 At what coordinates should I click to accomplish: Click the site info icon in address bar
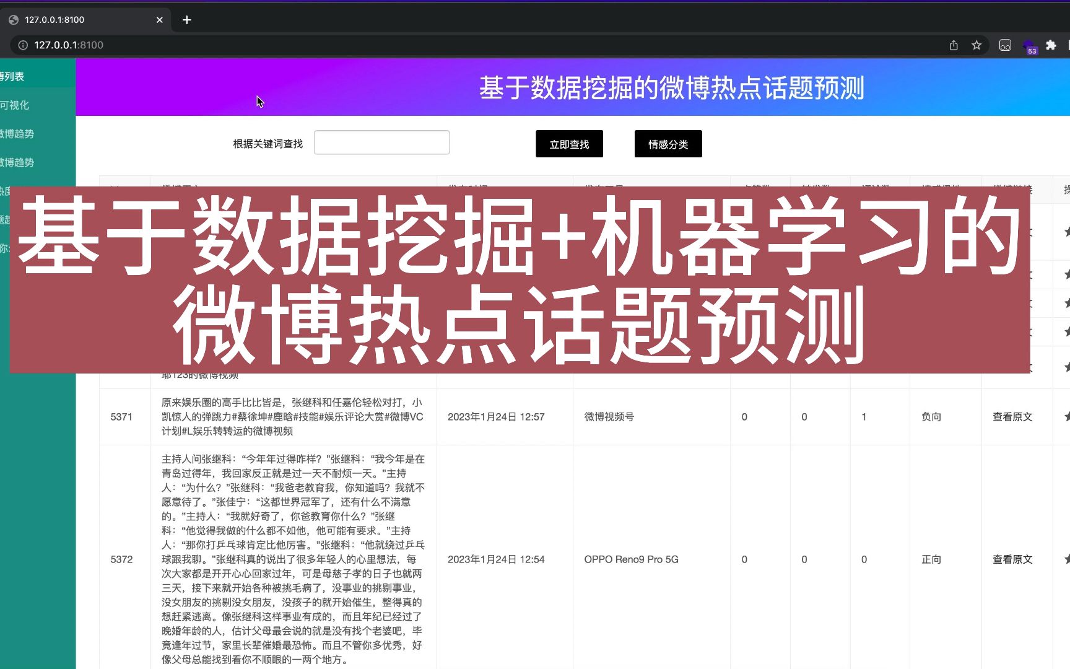click(23, 45)
